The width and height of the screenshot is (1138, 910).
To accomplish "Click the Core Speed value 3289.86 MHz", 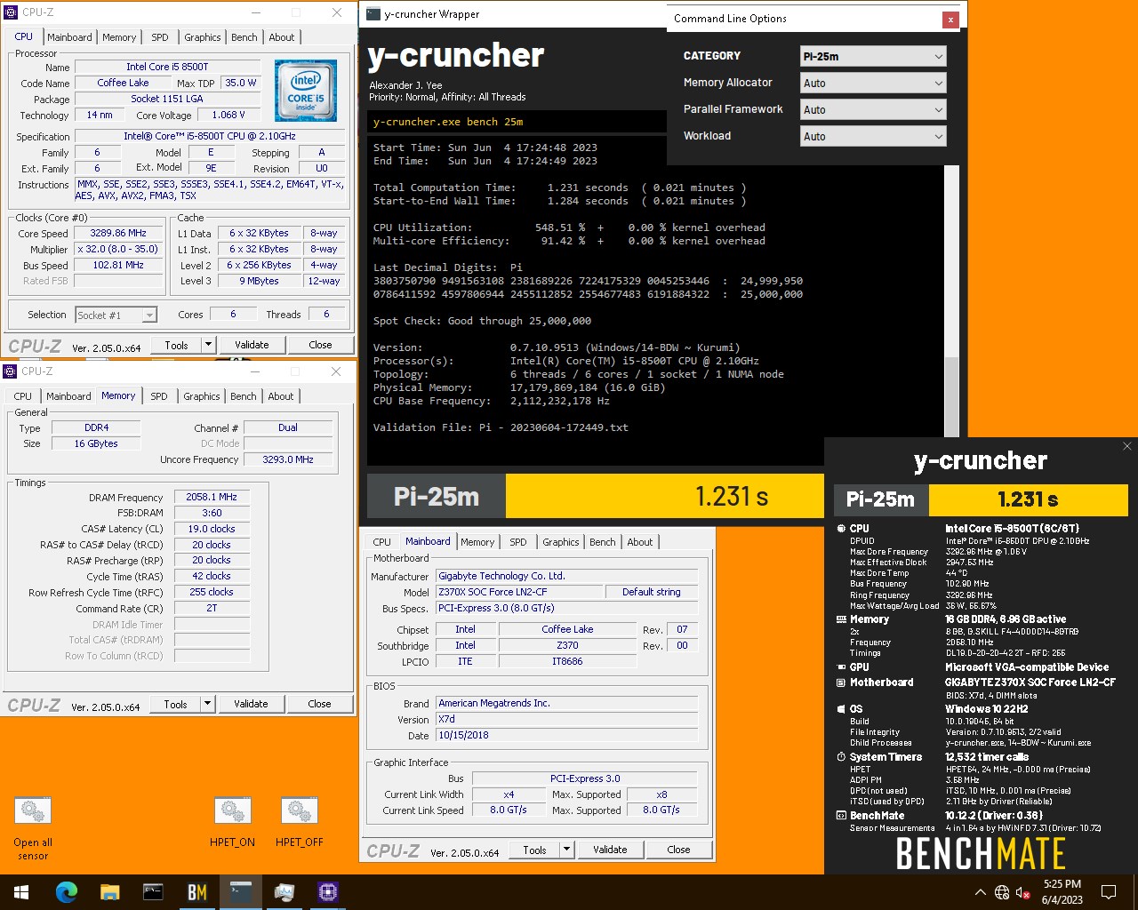I will click(119, 233).
